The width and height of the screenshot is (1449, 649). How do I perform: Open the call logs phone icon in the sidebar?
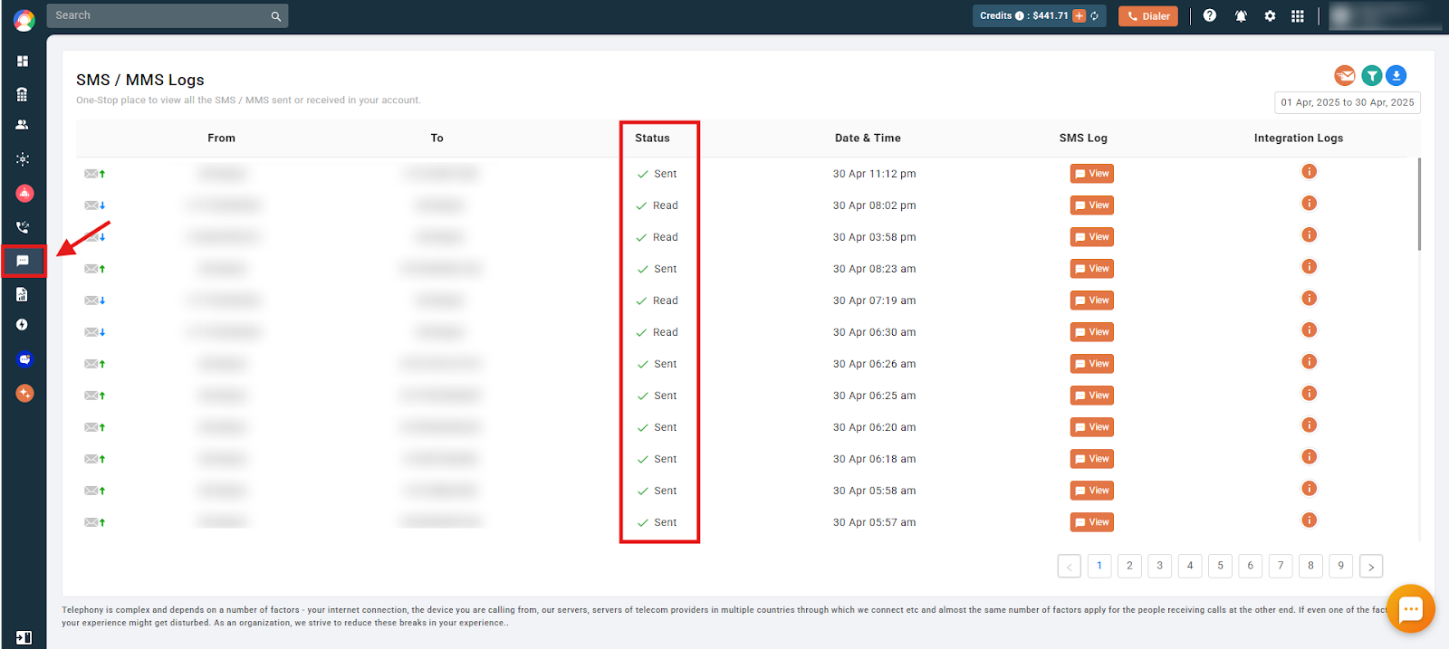[x=23, y=227]
